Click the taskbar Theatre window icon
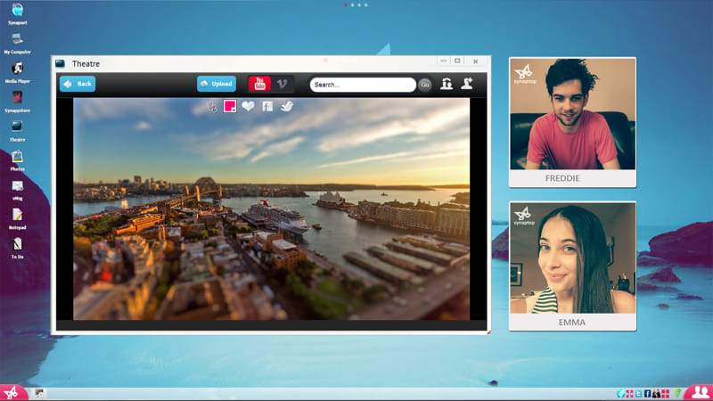Viewport: 713px width, 401px height. [39, 393]
